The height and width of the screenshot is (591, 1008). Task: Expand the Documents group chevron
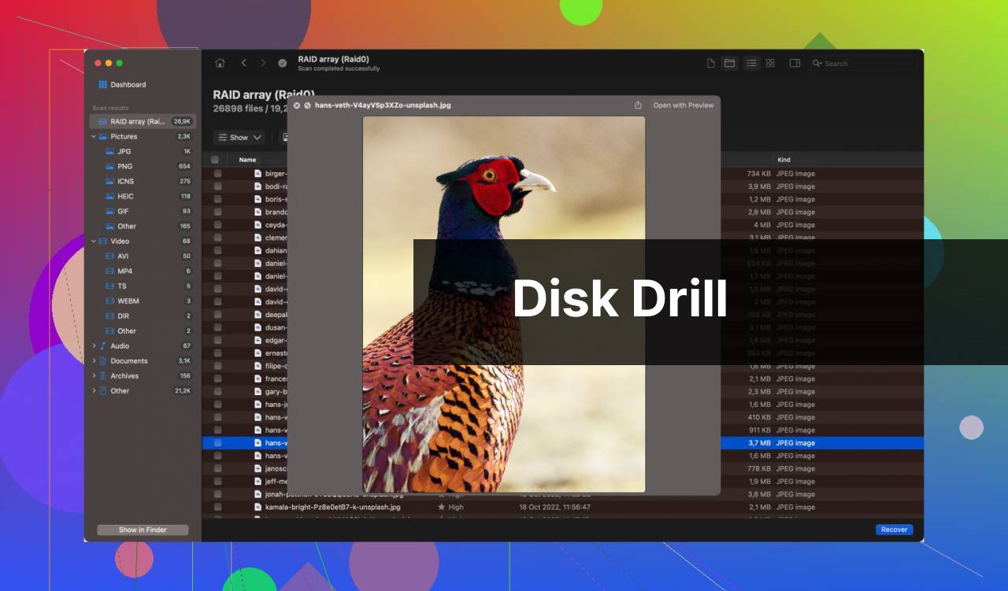click(94, 360)
